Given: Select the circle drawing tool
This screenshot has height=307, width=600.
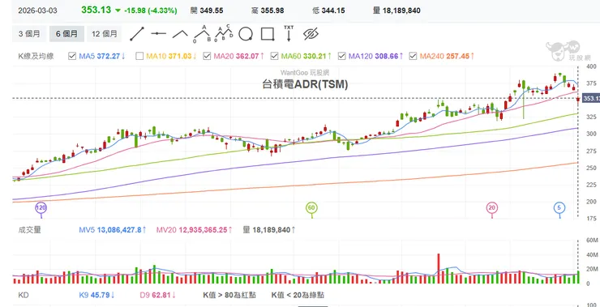Looking at the screenshot, I should (246, 34).
